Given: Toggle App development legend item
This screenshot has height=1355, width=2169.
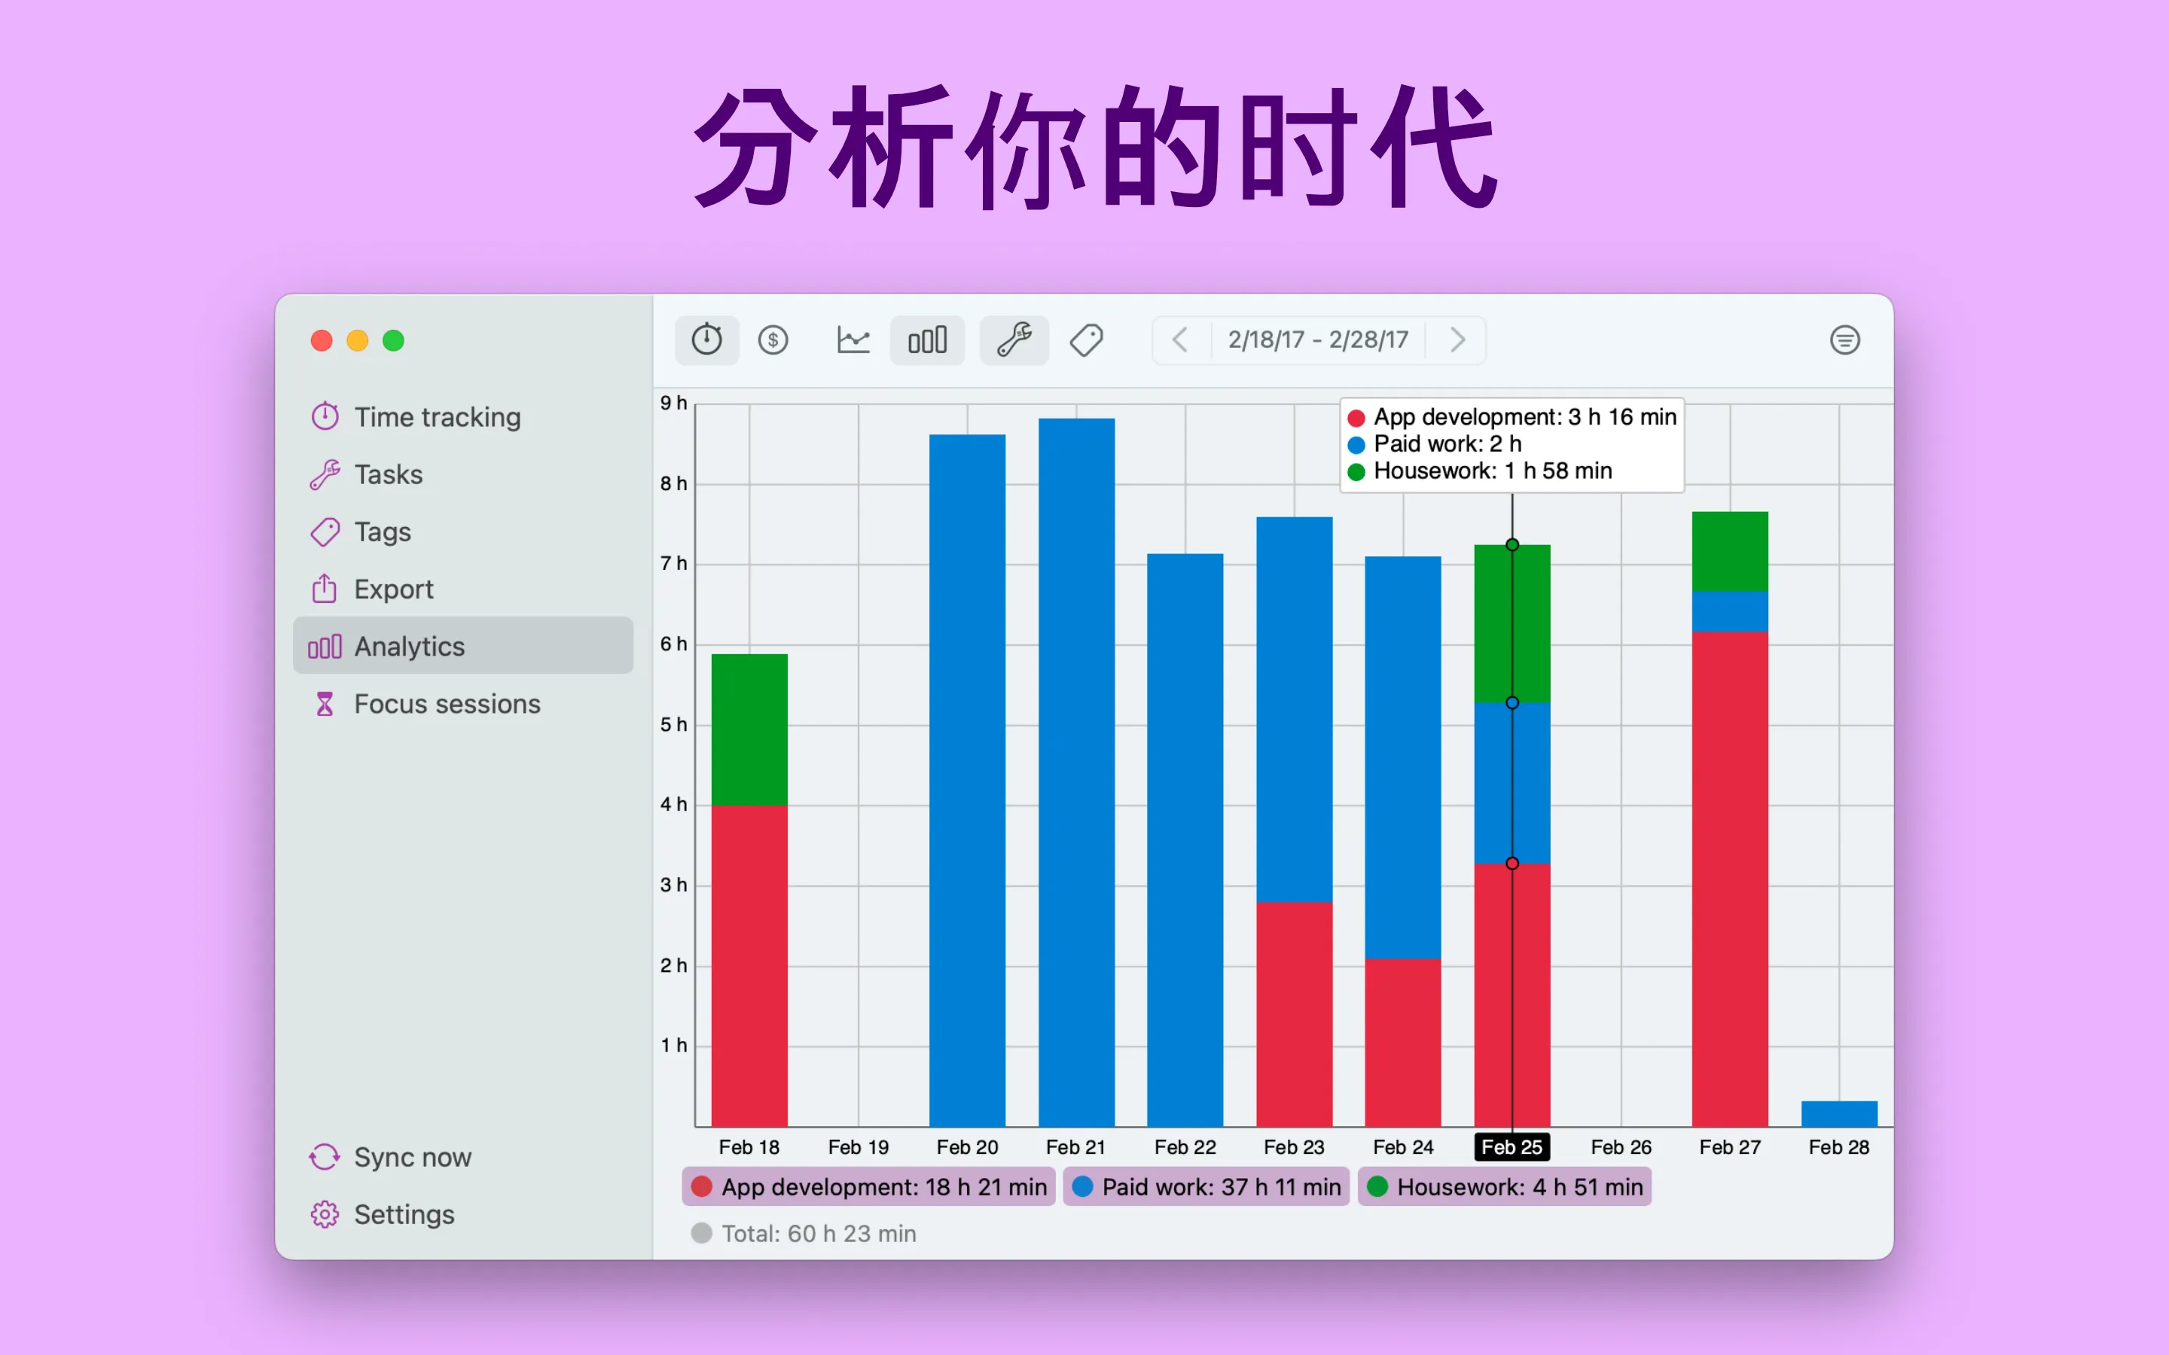Looking at the screenshot, I should point(868,1186).
